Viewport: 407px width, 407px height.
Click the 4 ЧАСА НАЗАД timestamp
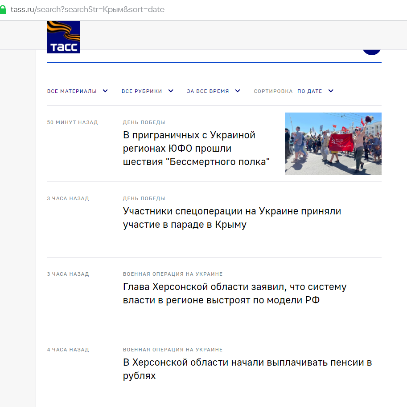point(68,350)
